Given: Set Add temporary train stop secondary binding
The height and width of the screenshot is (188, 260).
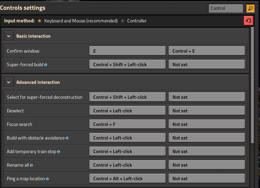Looking at the screenshot, I should [x=207, y=151].
